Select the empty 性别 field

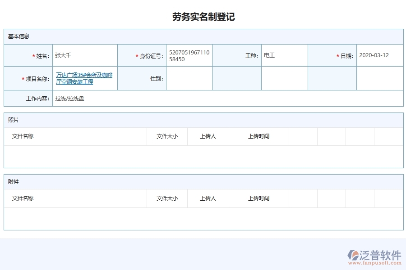tap(189, 77)
